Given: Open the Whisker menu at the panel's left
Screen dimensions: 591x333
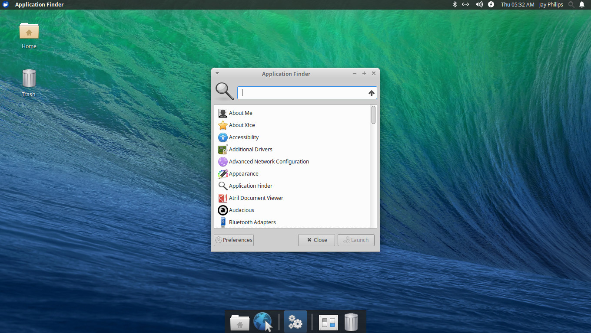Looking at the screenshot, I should pos(6,4).
